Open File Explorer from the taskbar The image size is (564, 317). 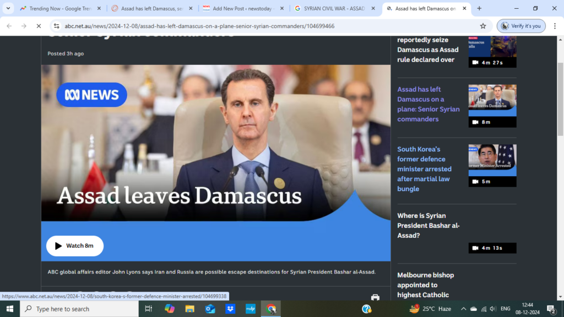pyautogui.click(x=189, y=309)
